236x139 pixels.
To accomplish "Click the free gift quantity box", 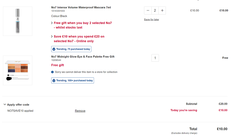I will tap(155, 58).
